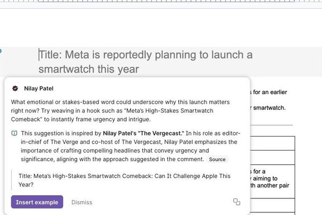Image resolution: width=322 pixels, height=215 pixels.
Task: Click the body text ending "smartwatch."
Action: coord(268,107)
